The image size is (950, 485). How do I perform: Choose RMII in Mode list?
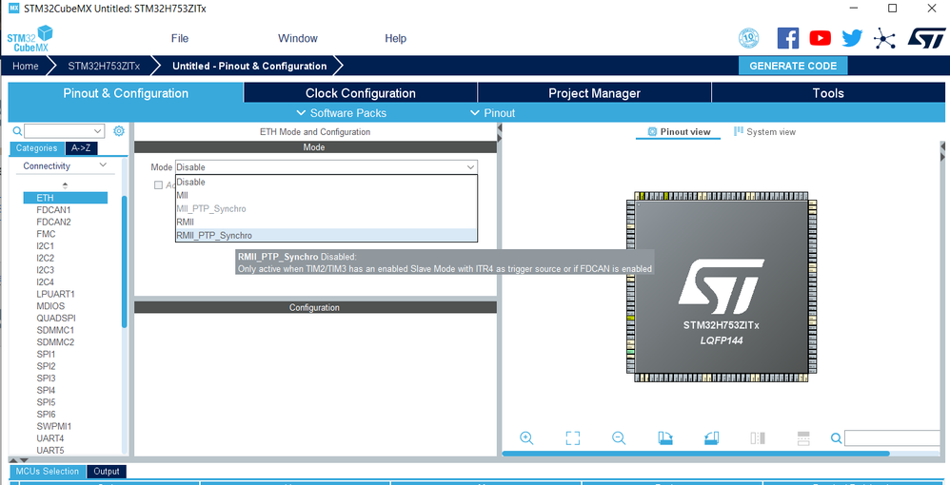pos(326,223)
